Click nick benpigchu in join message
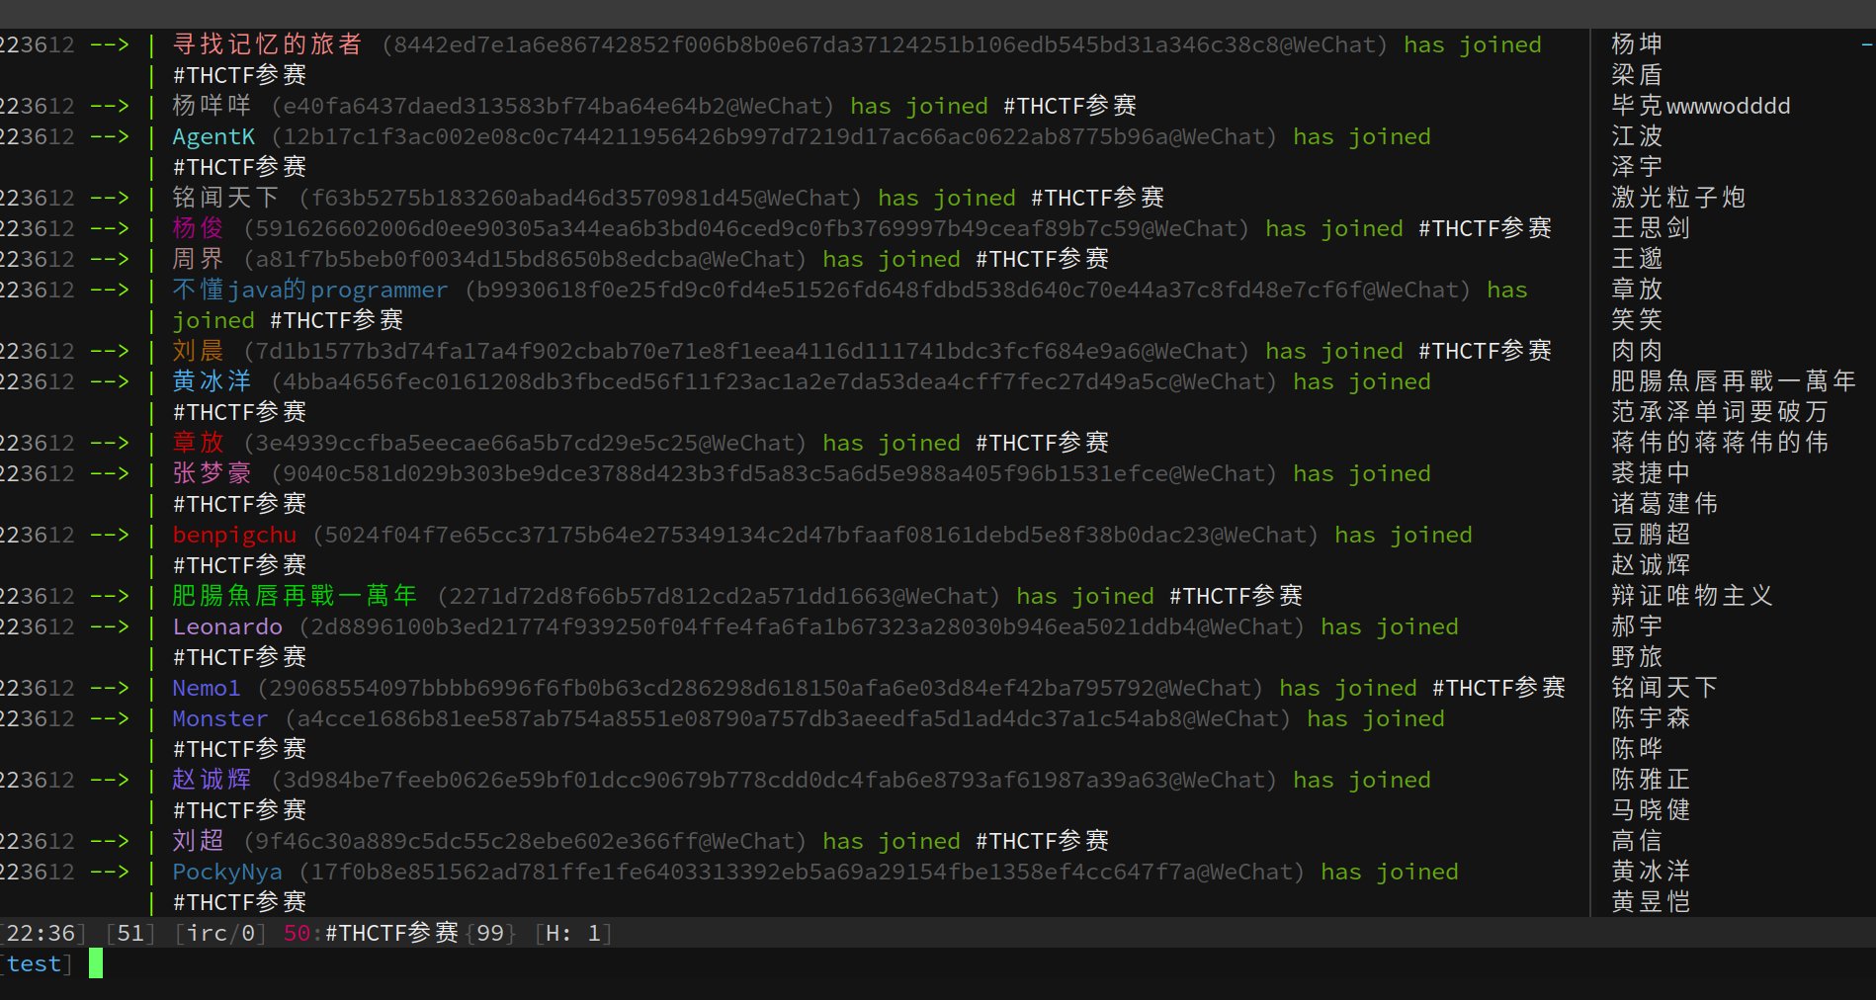Screen dimensions: 1876x1000 [234, 535]
